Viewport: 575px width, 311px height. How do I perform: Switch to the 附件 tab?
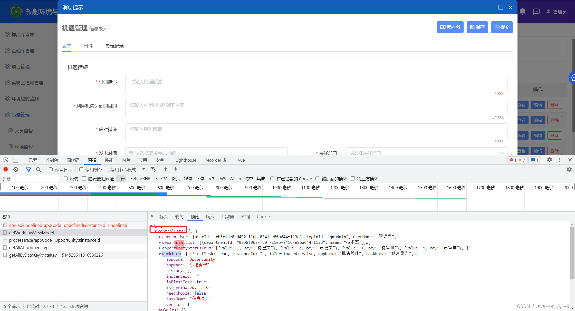[88, 46]
